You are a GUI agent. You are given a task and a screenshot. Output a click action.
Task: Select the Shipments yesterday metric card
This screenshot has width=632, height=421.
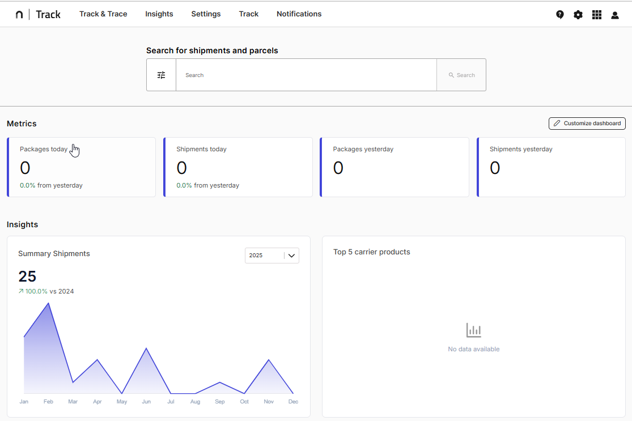click(551, 167)
